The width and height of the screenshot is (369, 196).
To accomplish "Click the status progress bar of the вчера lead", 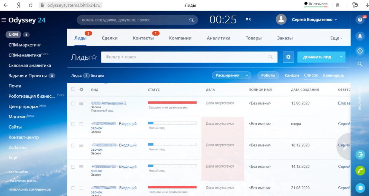I will (172, 122).
